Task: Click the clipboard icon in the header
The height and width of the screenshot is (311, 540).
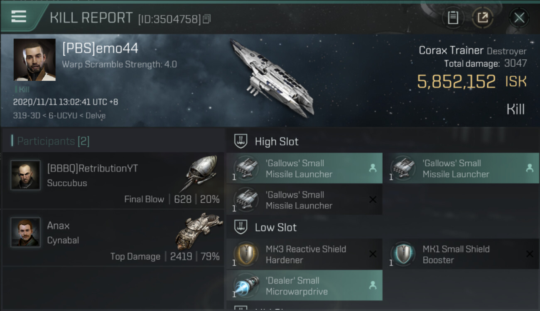Action: (453, 18)
